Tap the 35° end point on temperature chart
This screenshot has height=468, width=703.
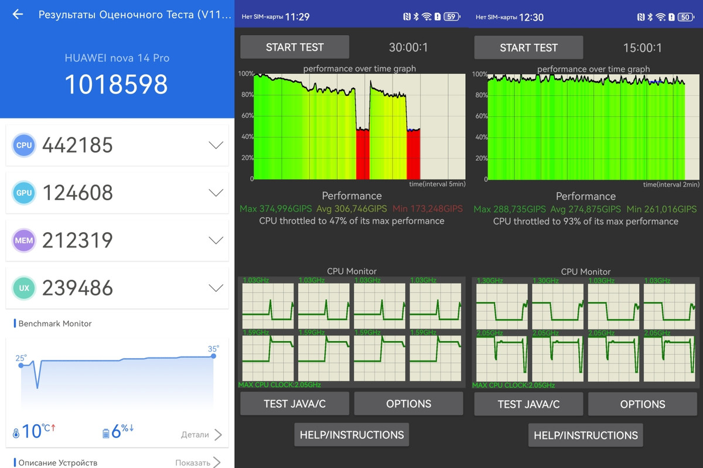click(213, 356)
